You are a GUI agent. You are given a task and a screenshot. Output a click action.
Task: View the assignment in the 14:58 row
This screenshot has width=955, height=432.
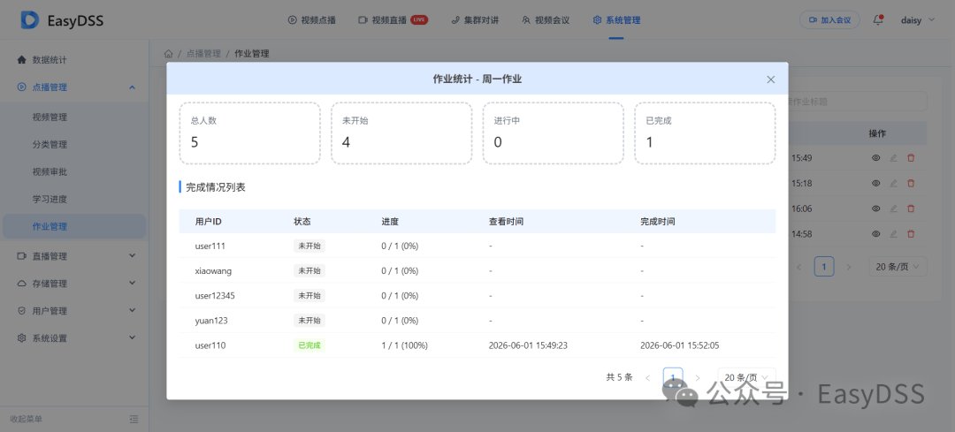tap(875, 233)
